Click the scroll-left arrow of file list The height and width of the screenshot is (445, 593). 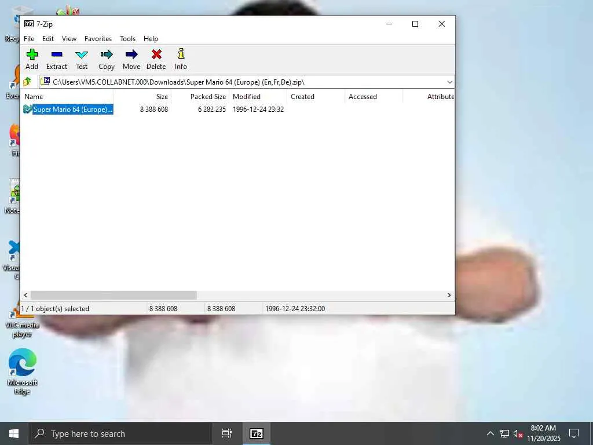(x=25, y=295)
